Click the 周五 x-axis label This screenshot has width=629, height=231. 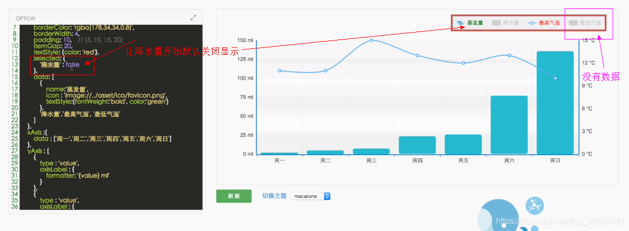pos(463,161)
